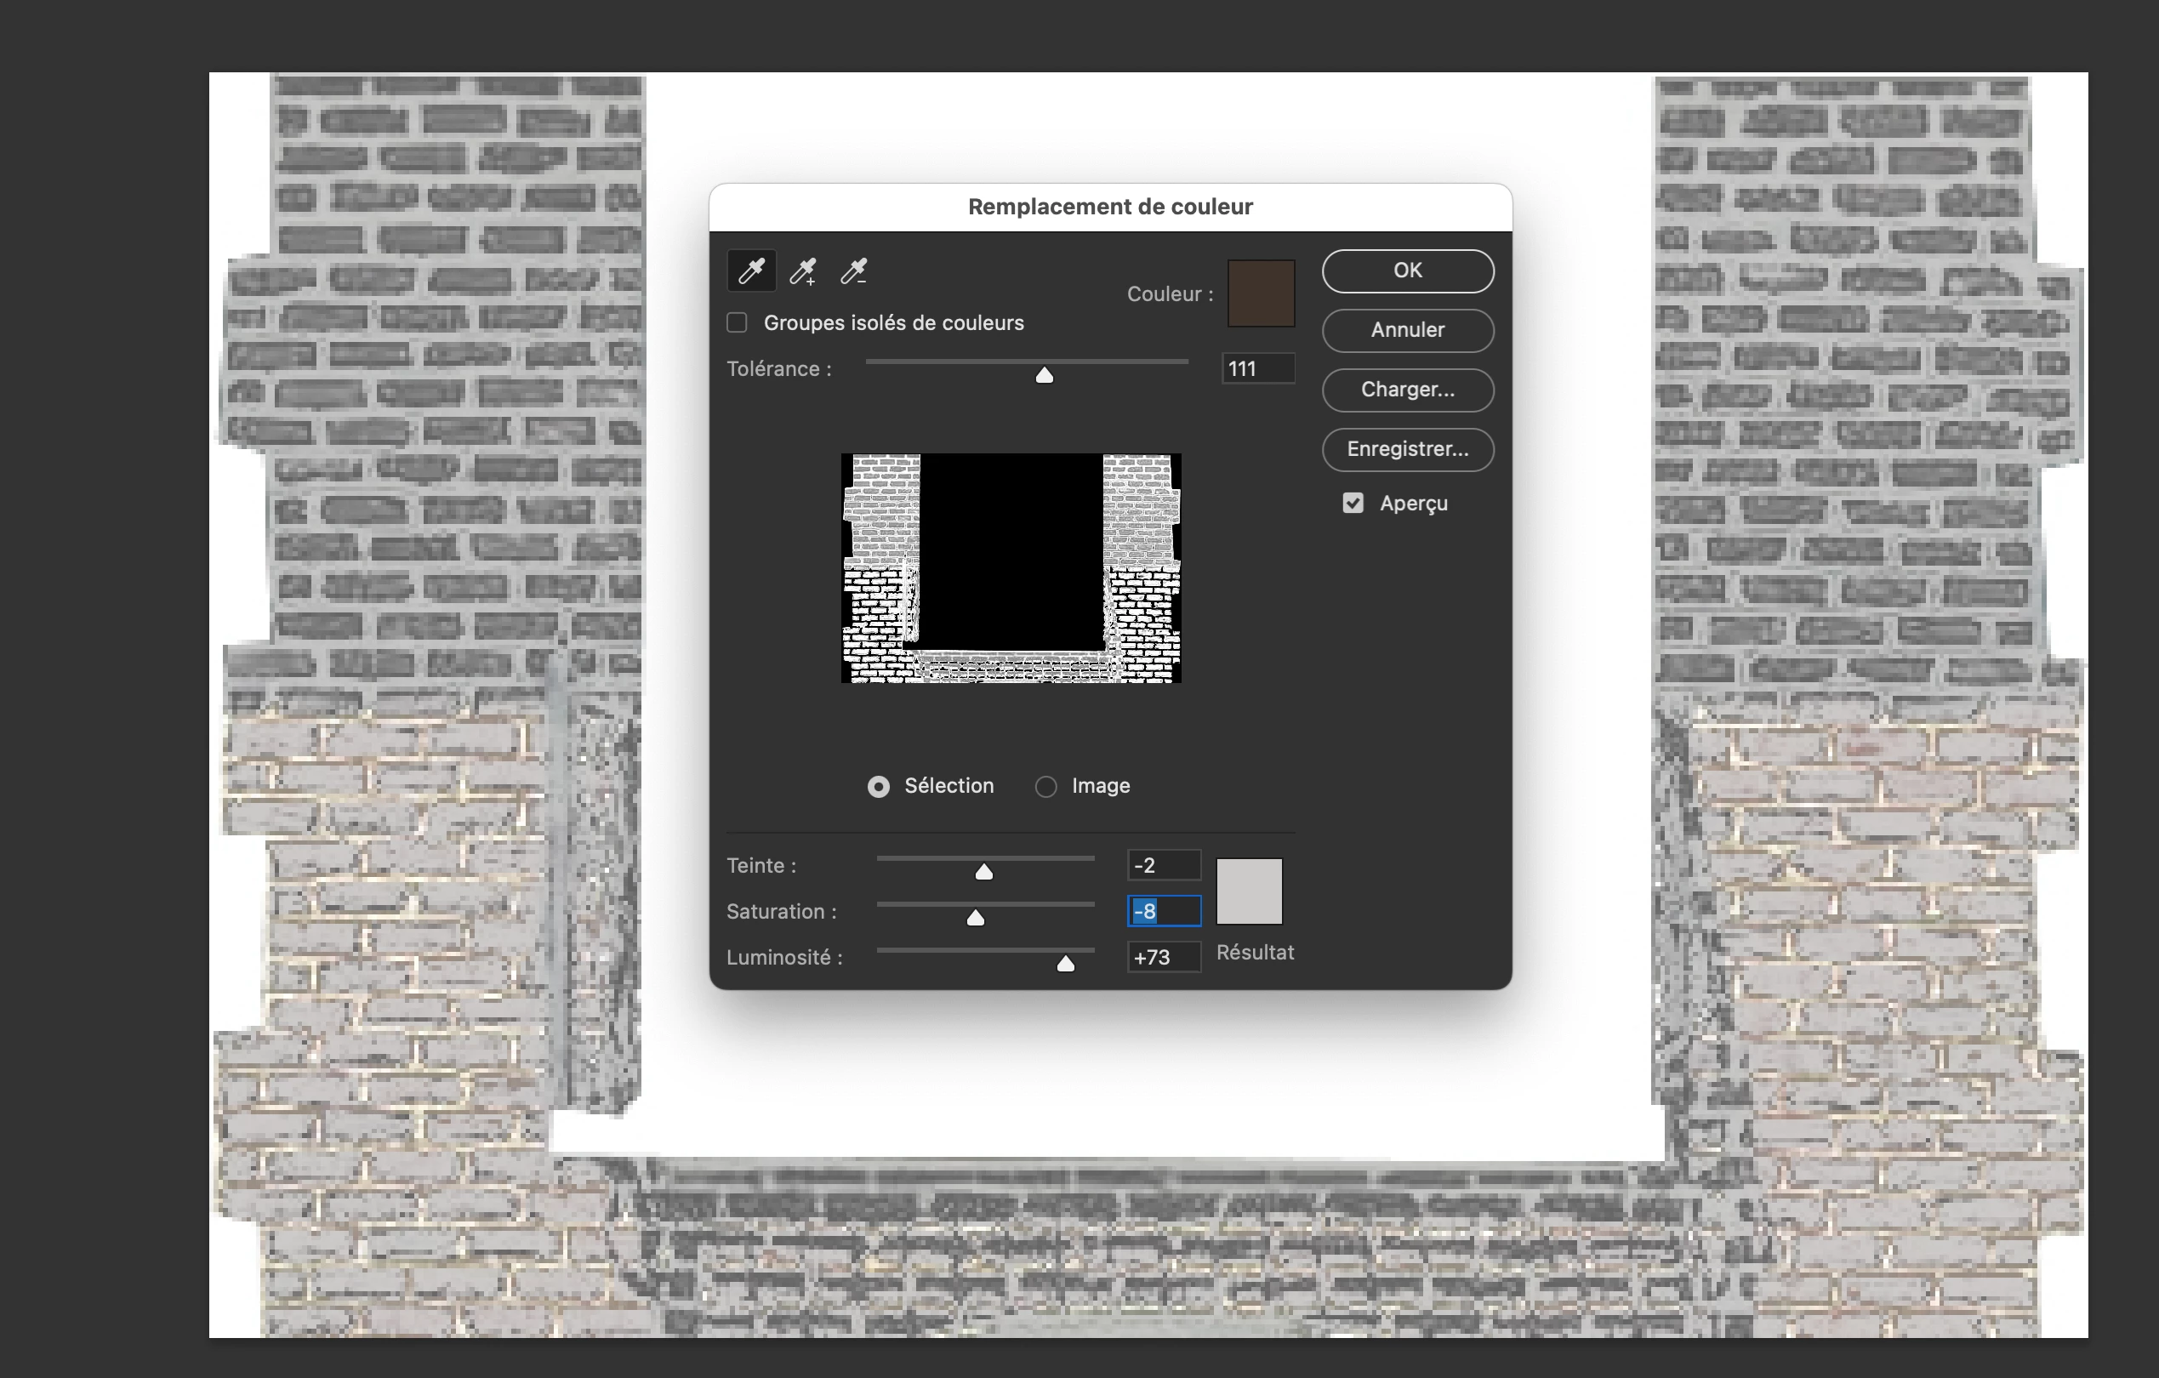Select the Sélection radio button
The width and height of the screenshot is (2159, 1378).
[879, 786]
